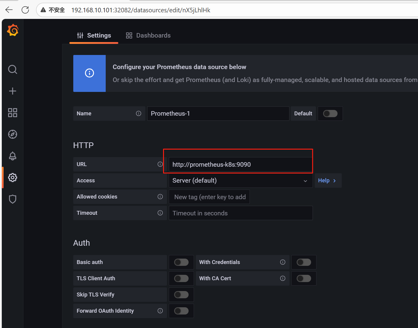Click the browser address bar URL
The image size is (418, 328).
141,10
